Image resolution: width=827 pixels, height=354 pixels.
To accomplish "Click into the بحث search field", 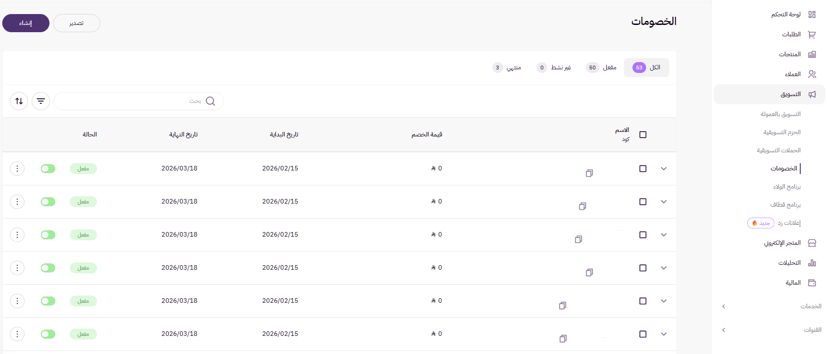I will coord(131,101).
